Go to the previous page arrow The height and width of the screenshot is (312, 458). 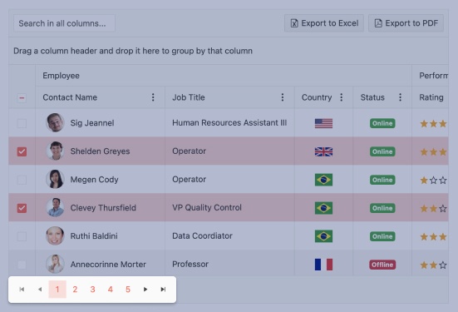click(x=40, y=290)
